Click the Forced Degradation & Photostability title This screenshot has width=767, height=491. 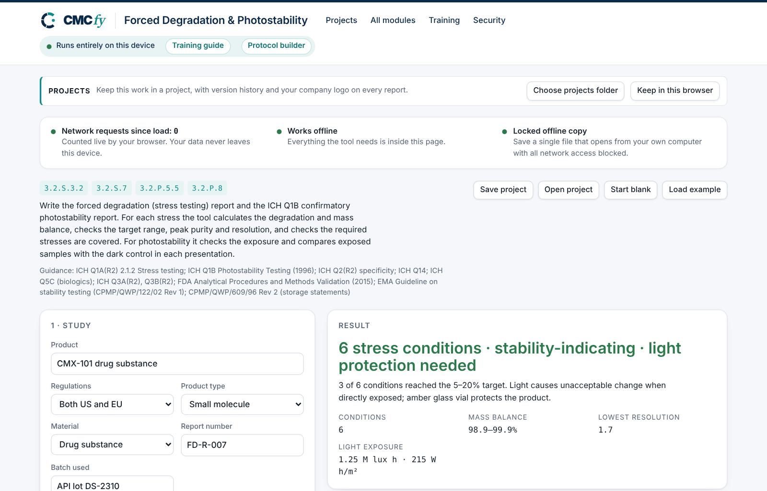[x=216, y=20]
